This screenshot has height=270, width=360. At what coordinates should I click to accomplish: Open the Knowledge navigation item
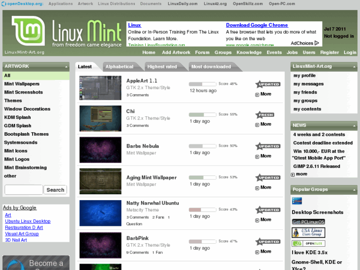pyautogui.click(x=249, y=53)
